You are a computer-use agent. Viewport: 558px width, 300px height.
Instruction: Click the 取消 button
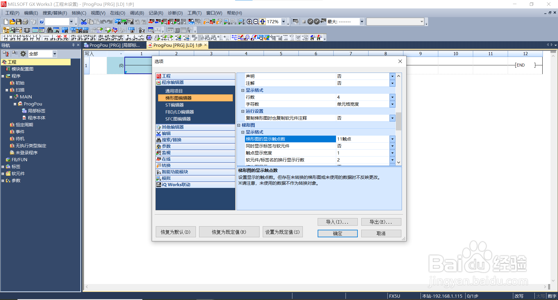381,233
